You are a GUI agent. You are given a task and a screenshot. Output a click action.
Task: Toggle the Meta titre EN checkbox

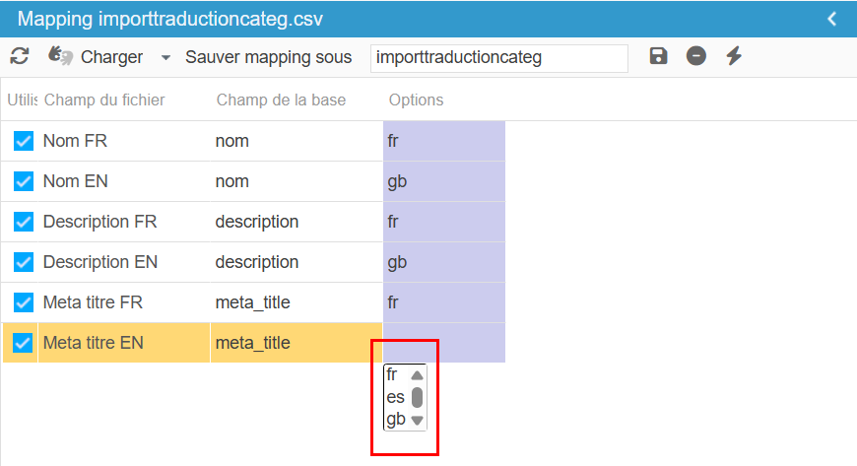click(24, 343)
